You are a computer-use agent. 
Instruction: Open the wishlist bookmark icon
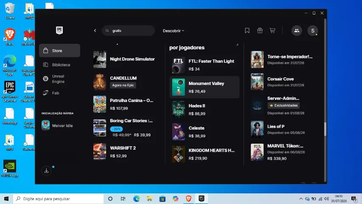click(247, 31)
